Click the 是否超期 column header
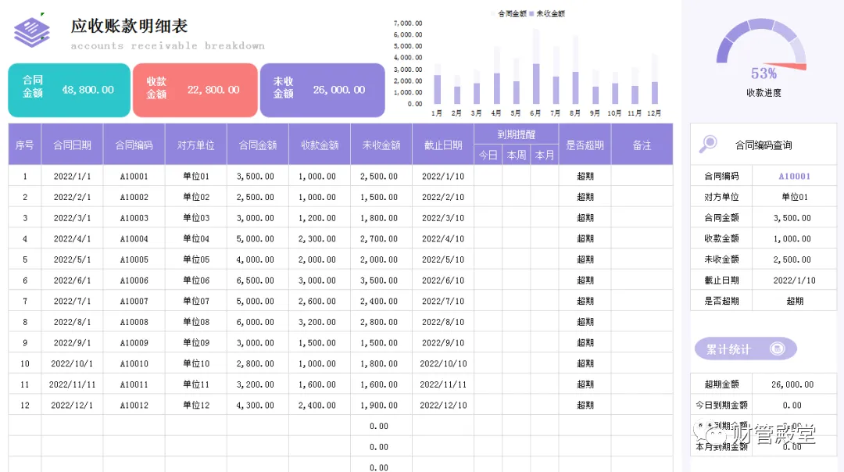The height and width of the screenshot is (472, 844). coord(585,145)
